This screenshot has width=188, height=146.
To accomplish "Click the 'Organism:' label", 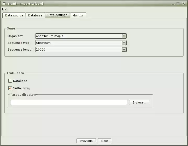I will point(15,36).
